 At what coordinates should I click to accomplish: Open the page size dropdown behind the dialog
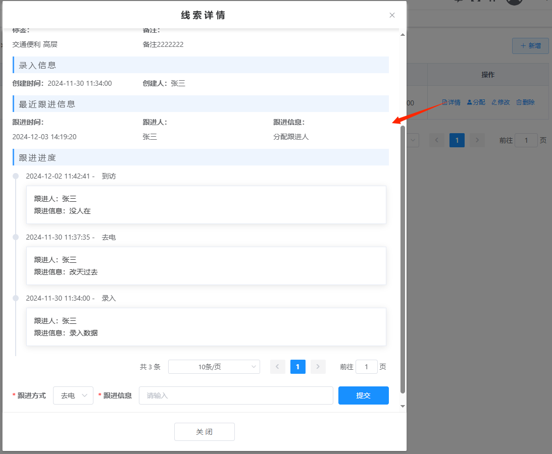(x=413, y=140)
